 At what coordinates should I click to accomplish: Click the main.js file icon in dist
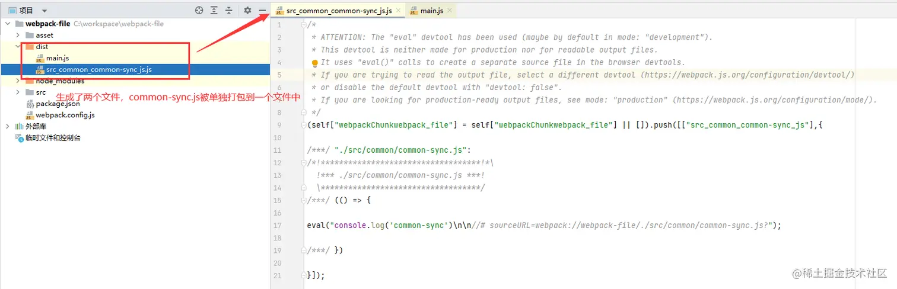pyautogui.click(x=40, y=58)
